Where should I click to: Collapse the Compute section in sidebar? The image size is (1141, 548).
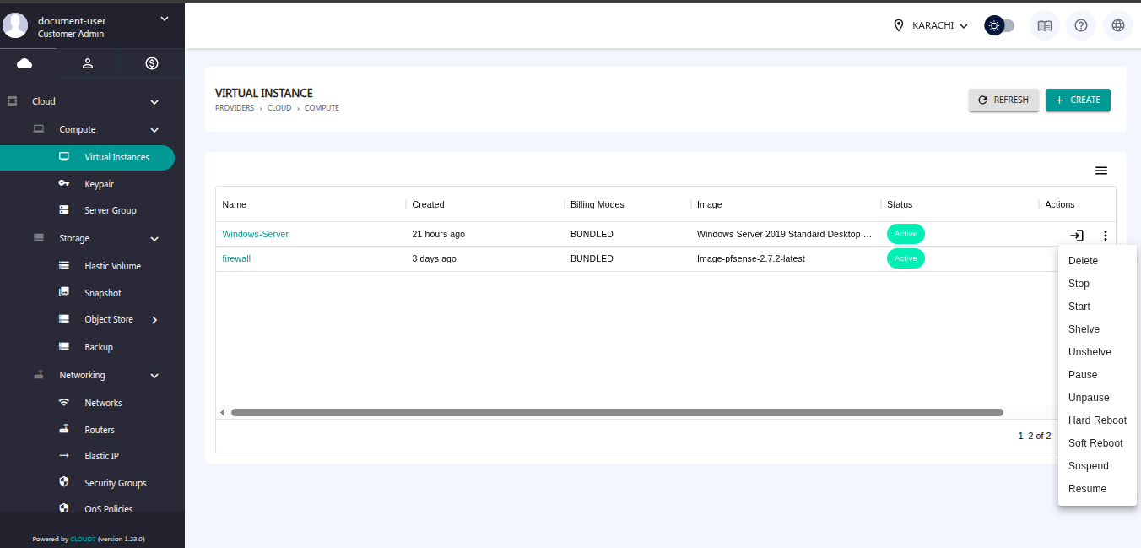[x=154, y=130]
